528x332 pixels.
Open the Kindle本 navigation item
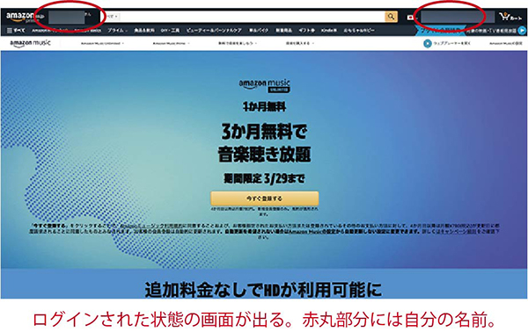329,30
